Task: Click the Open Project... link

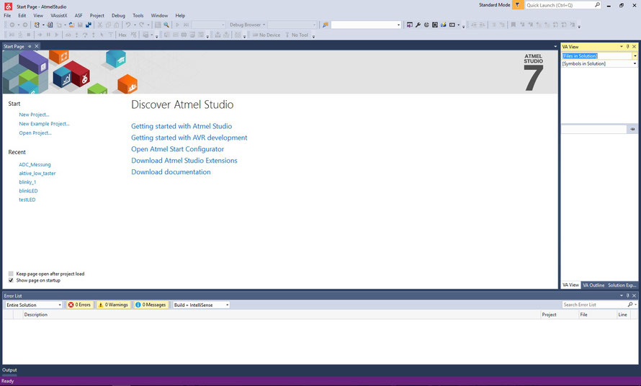Action: (x=35, y=133)
